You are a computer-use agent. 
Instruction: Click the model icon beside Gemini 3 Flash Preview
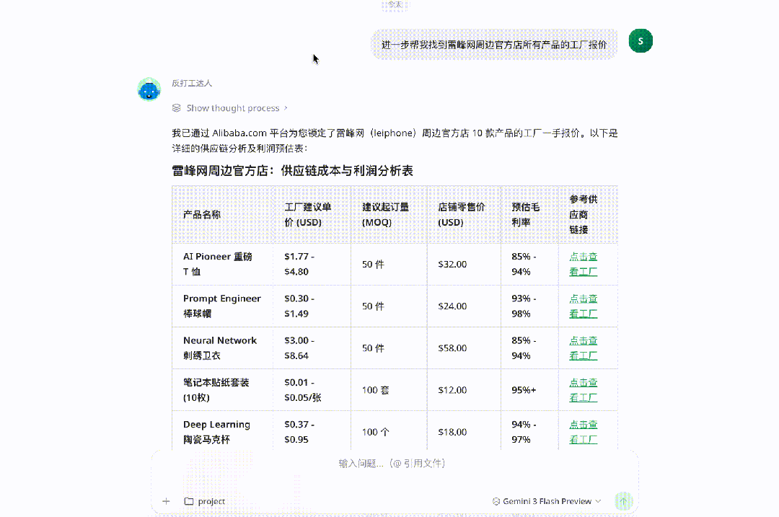point(496,501)
